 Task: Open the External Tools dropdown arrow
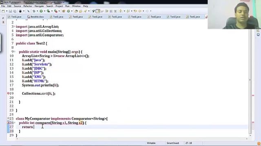59,11
